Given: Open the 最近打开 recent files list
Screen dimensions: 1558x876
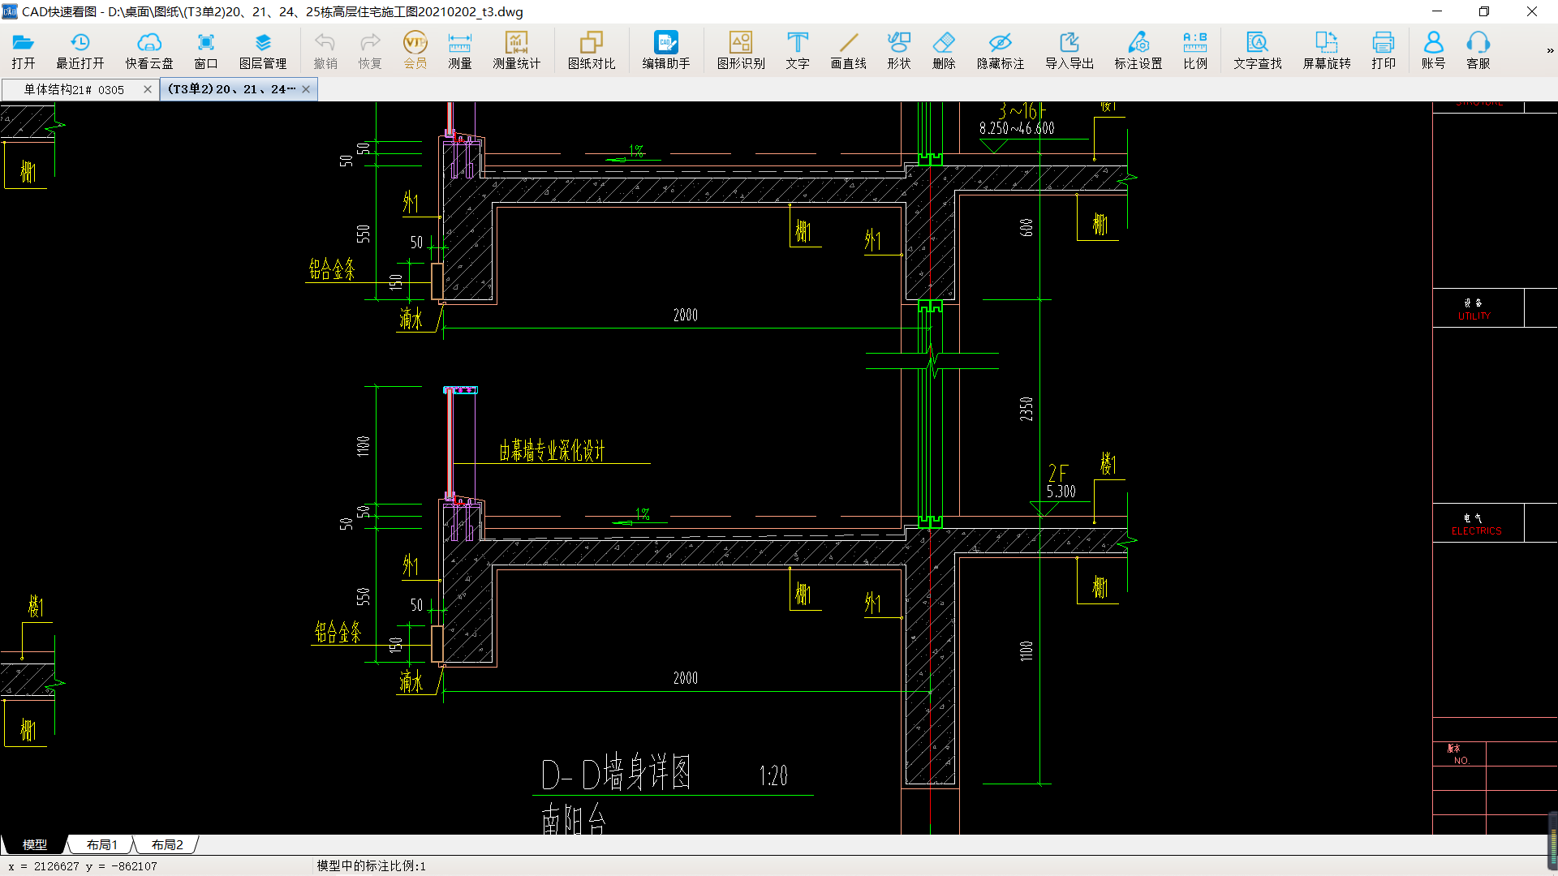Looking at the screenshot, I should pyautogui.click(x=80, y=50).
